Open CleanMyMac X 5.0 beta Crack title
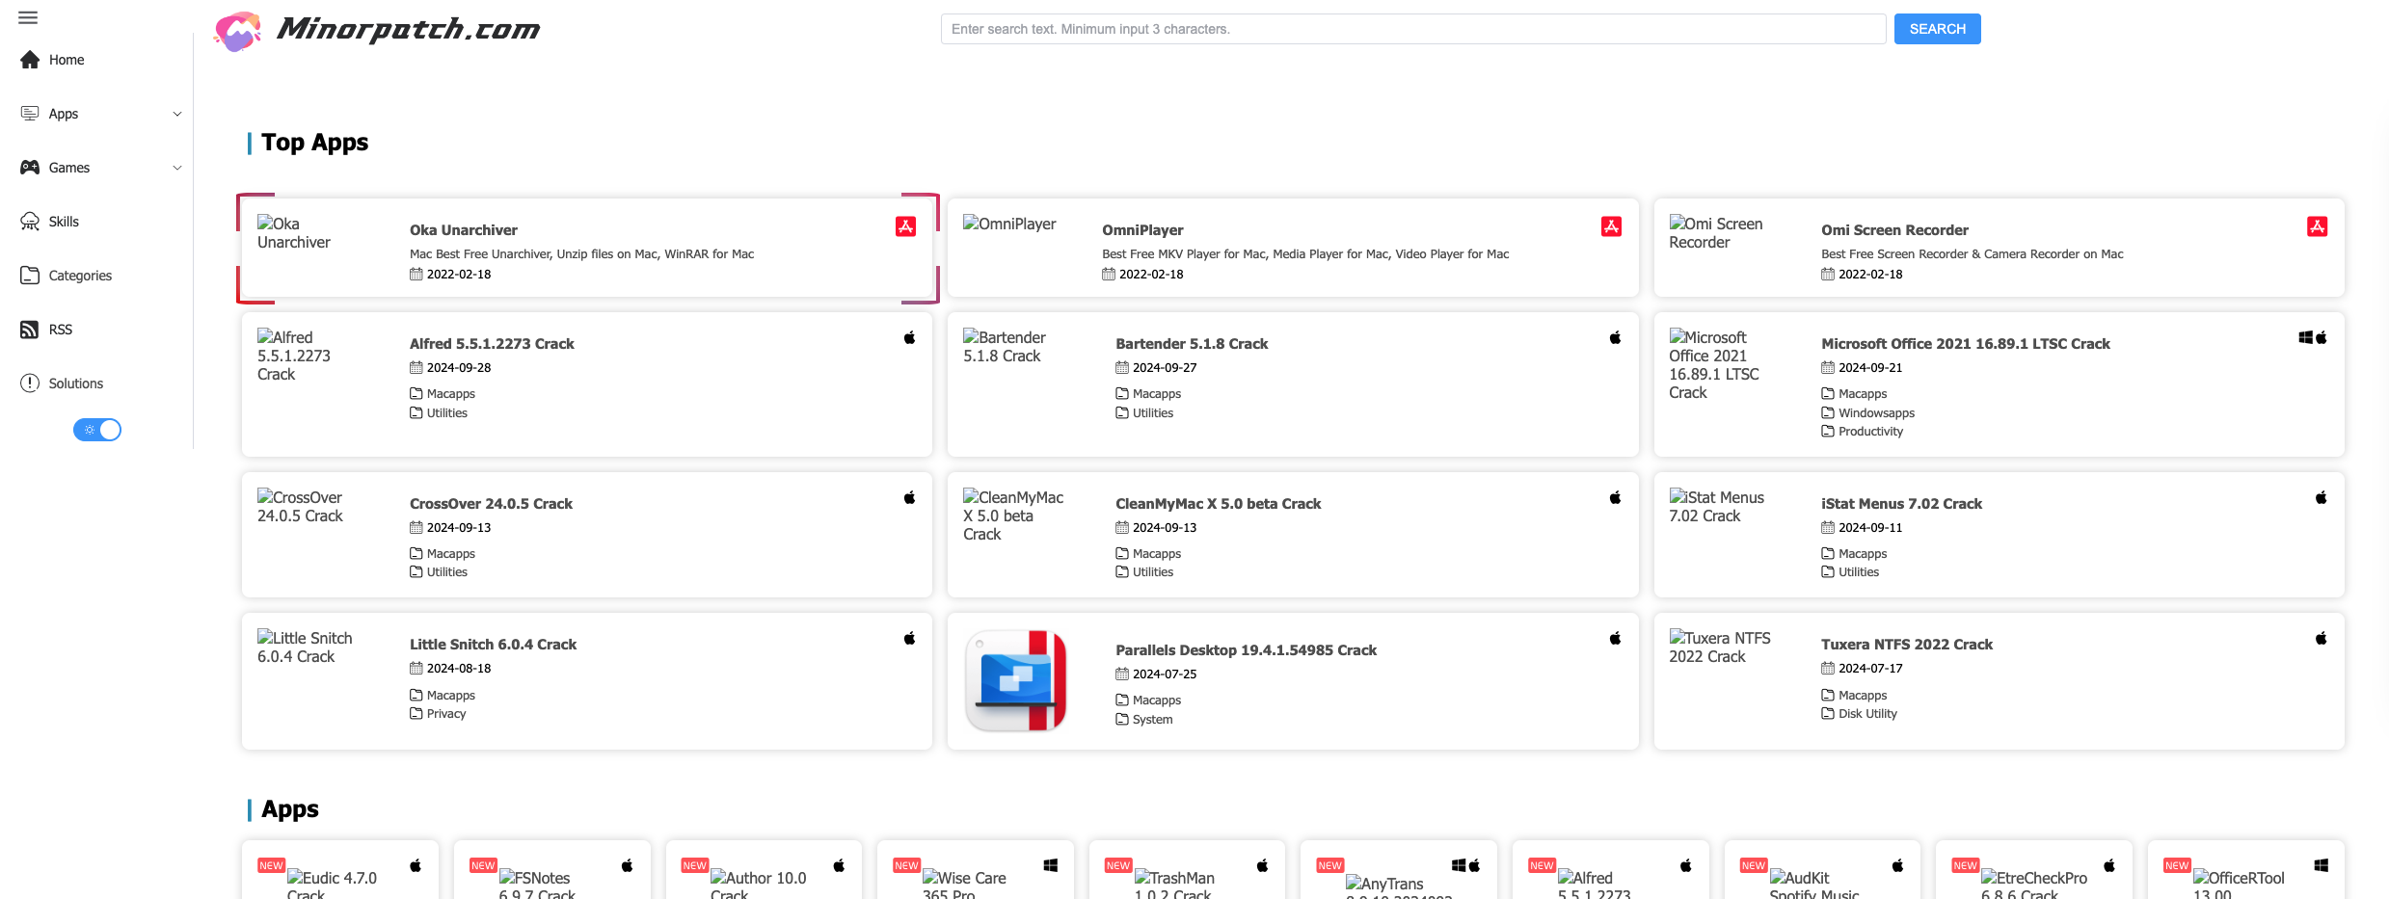 pos(1218,504)
